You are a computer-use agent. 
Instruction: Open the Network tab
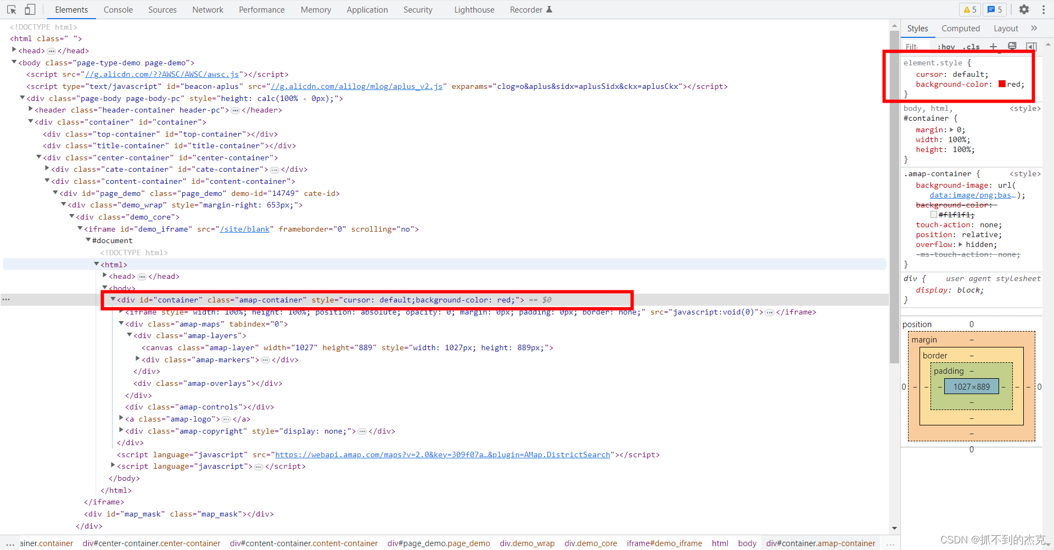click(x=208, y=9)
